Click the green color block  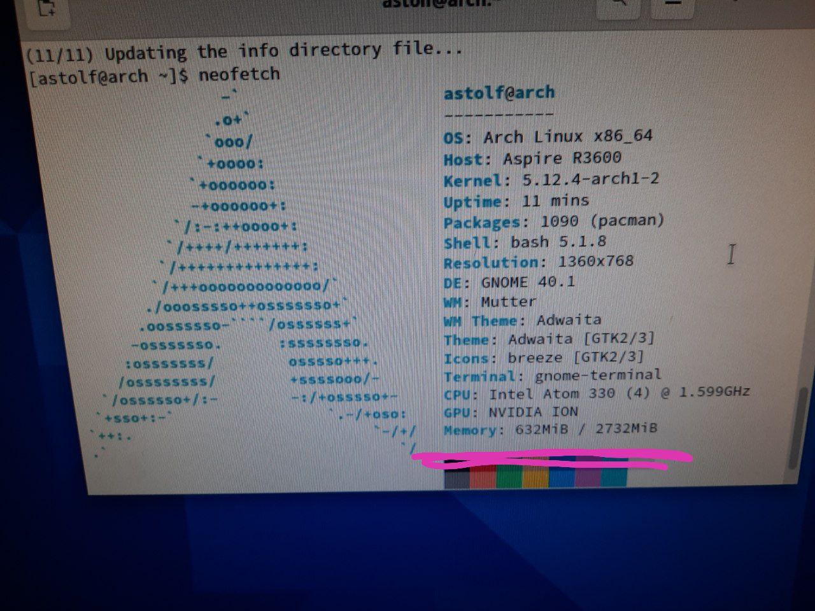(509, 476)
